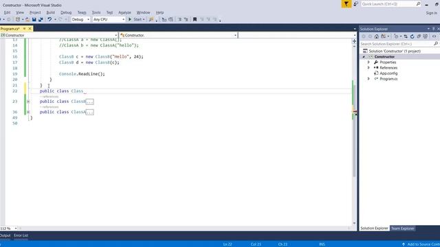Open the Start button dropdown arrow
Screen dimensions: 440x247
pyautogui.click(x=144, y=19)
